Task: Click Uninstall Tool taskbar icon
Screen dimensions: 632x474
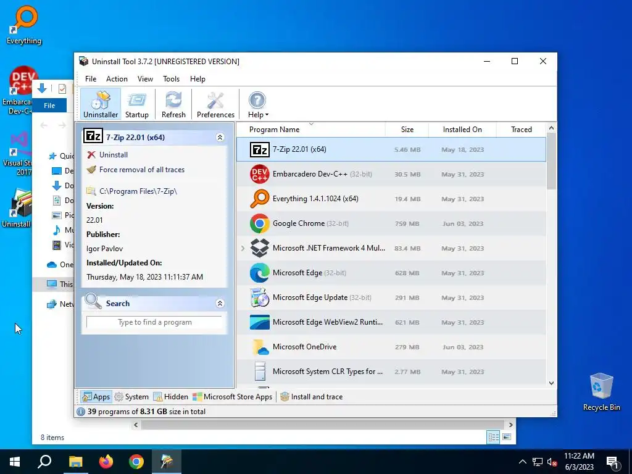Action: pos(167,462)
